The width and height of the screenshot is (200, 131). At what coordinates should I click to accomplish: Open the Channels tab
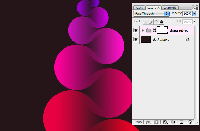point(170,7)
